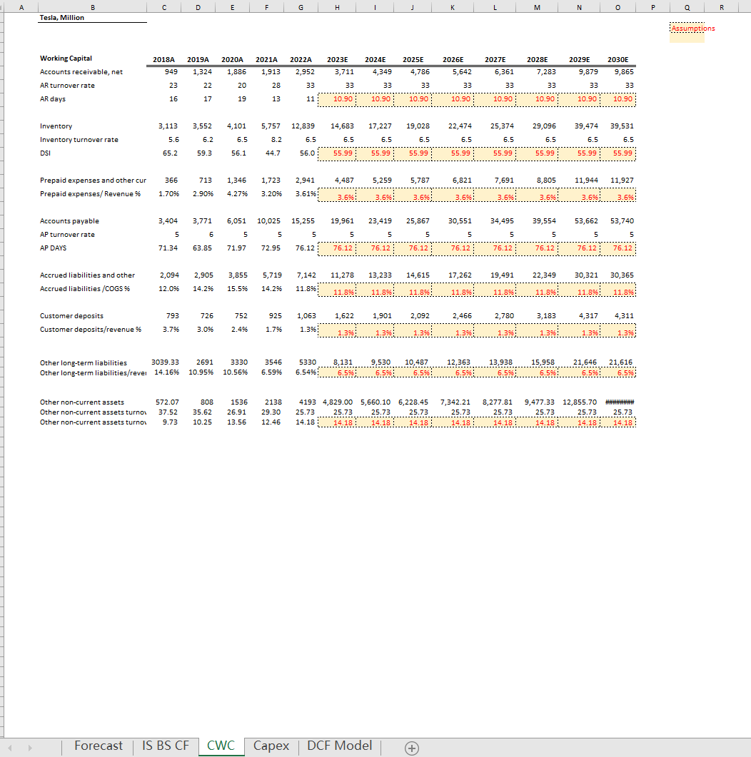The height and width of the screenshot is (757, 751).
Task: Select the 2018A year header cell
Action: point(163,59)
